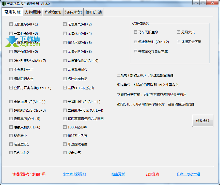This screenshot has height=185, width=220.
Task: Click the hint 破招QTE：0.8秒内如果你按不对，会自动按正确的键
Action: click(156, 104)
